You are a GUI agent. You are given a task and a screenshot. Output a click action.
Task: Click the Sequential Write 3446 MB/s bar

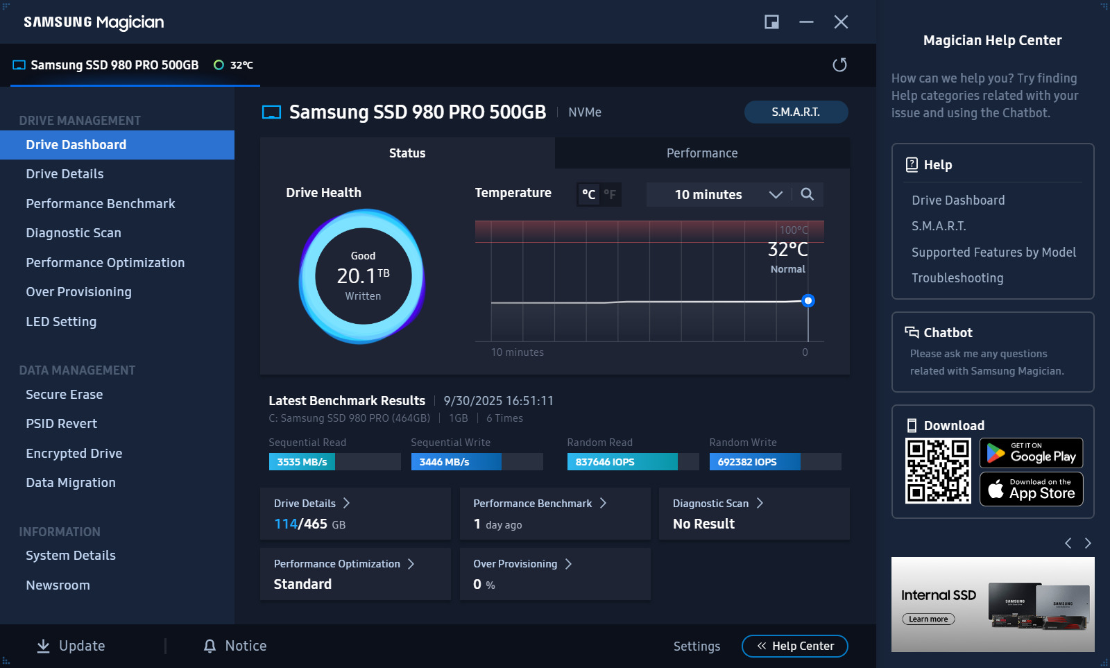pyautogui.click(x=477, y=462)
